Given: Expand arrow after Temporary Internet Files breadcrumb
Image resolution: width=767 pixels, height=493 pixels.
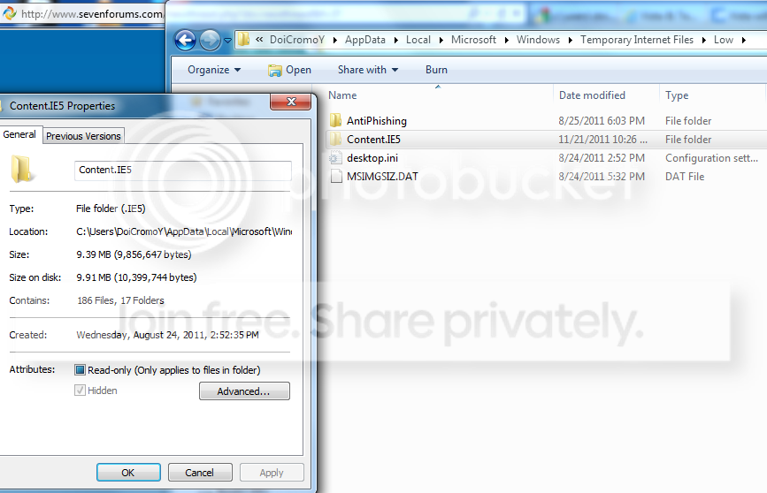Looking at the screenshot, I should click(x=704, y=40).
